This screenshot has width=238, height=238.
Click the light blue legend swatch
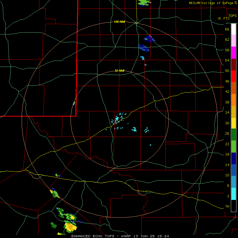pyautogui.click(x=234, y=182)
